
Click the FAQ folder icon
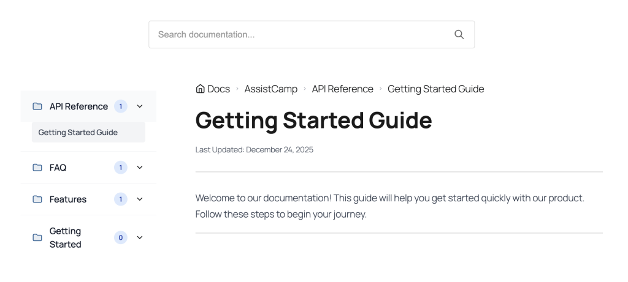coord(37,168)
